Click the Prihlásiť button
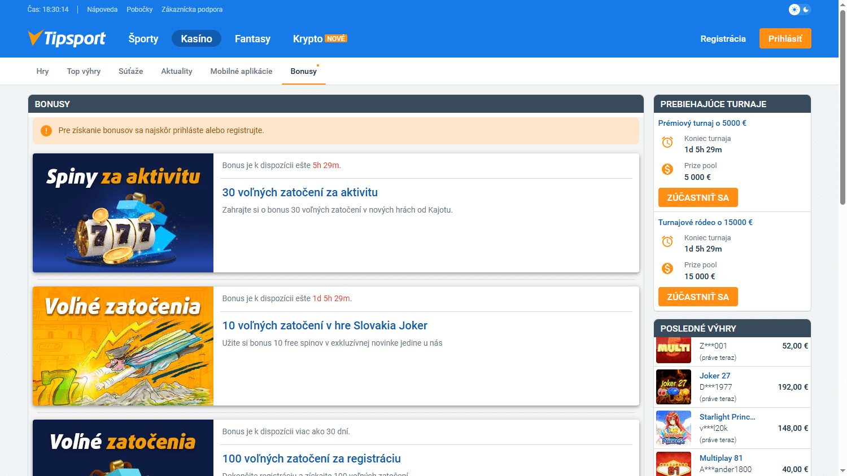 (785, 38)
